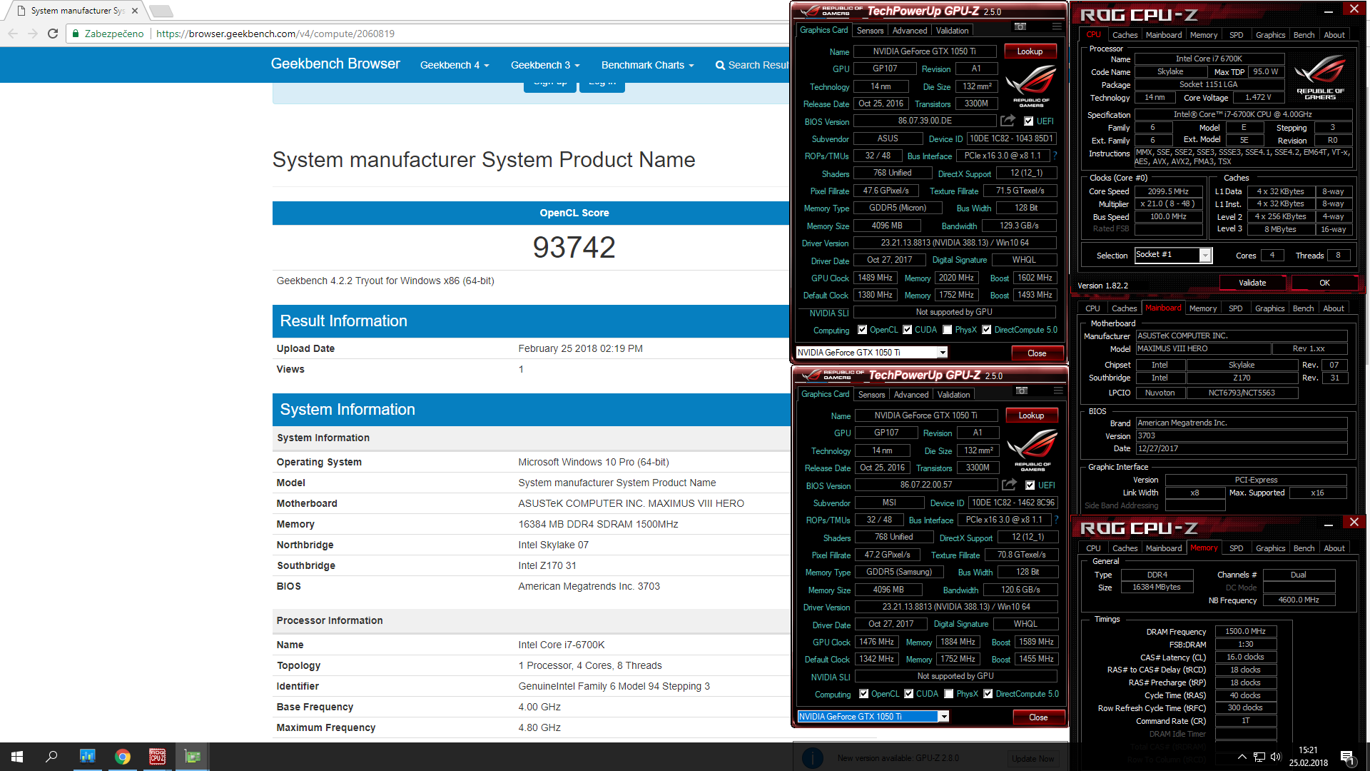Image resolution: width=1370 pixels, height=771 pixels.
Task: Switch to Advanced tab in lower GPU-Z
Action: (x=911, y=395)
